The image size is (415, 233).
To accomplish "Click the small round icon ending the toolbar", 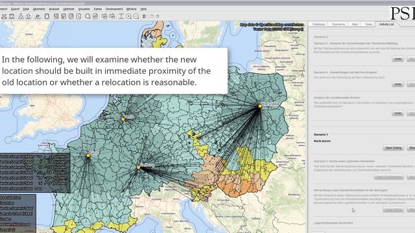I will (x=158, y=16).
